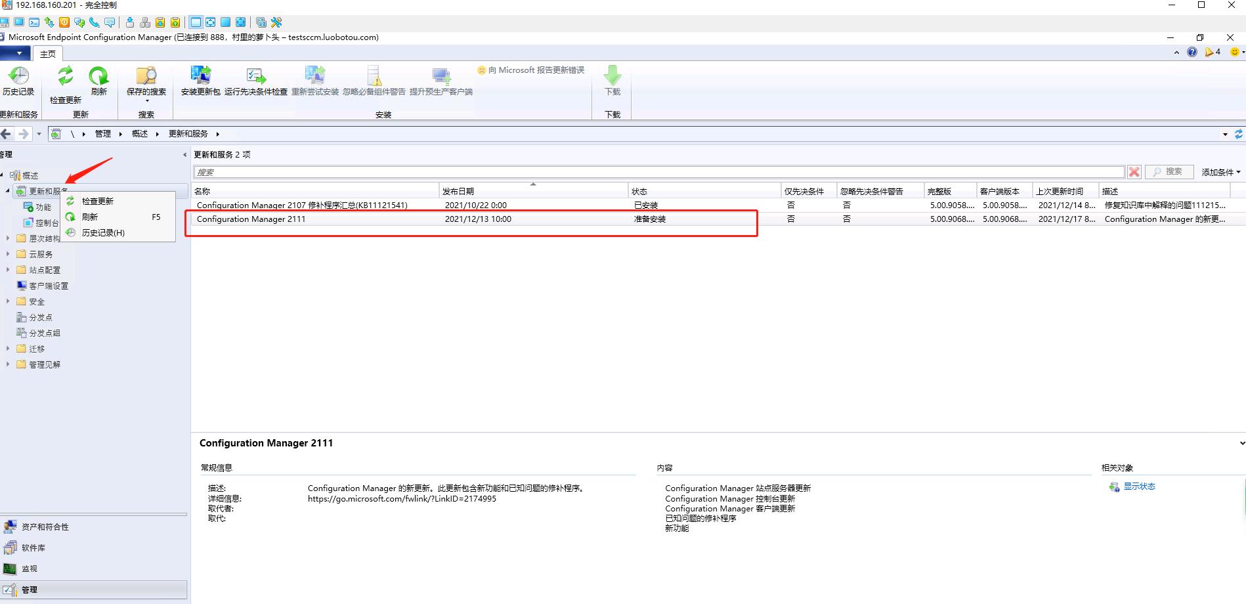Expand the 安全 folder node
The height and width of the screenshot is (604, 1246).
point(8,301)
